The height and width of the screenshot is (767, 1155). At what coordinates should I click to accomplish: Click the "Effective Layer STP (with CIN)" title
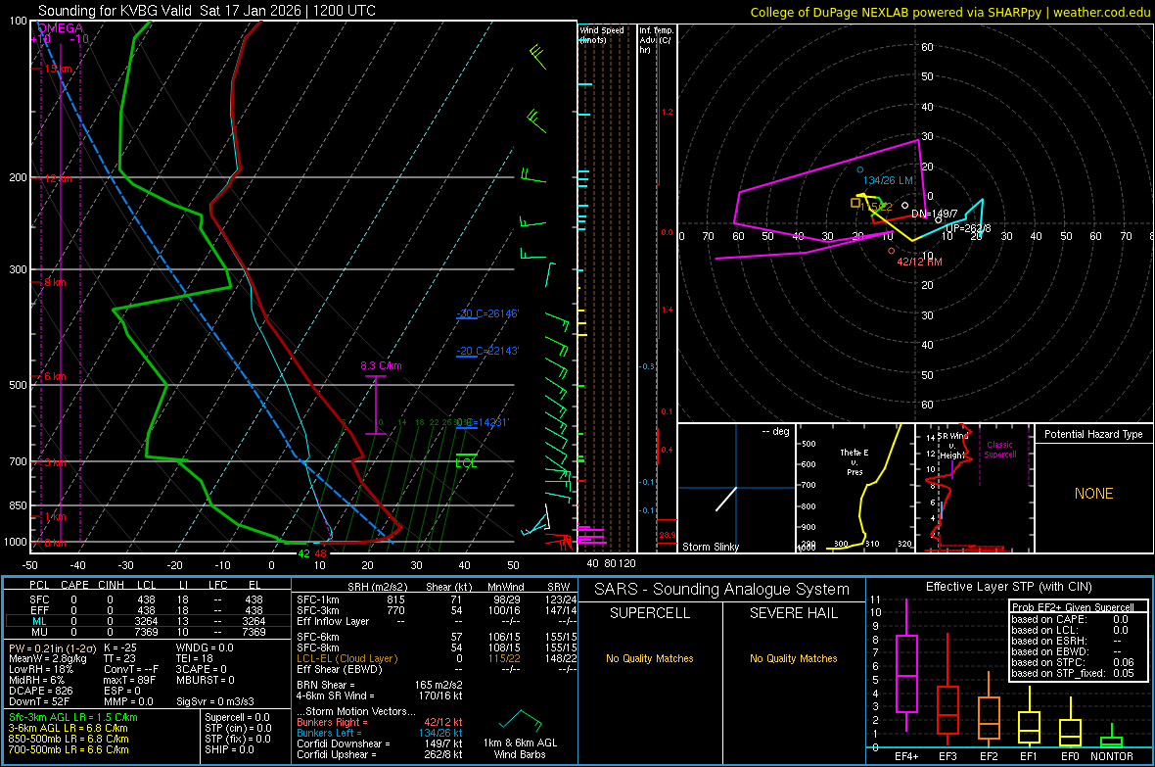click(x=1008, y=587)
